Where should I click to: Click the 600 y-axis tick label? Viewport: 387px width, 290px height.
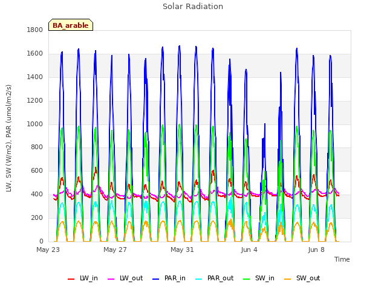(x=37, y=170)
